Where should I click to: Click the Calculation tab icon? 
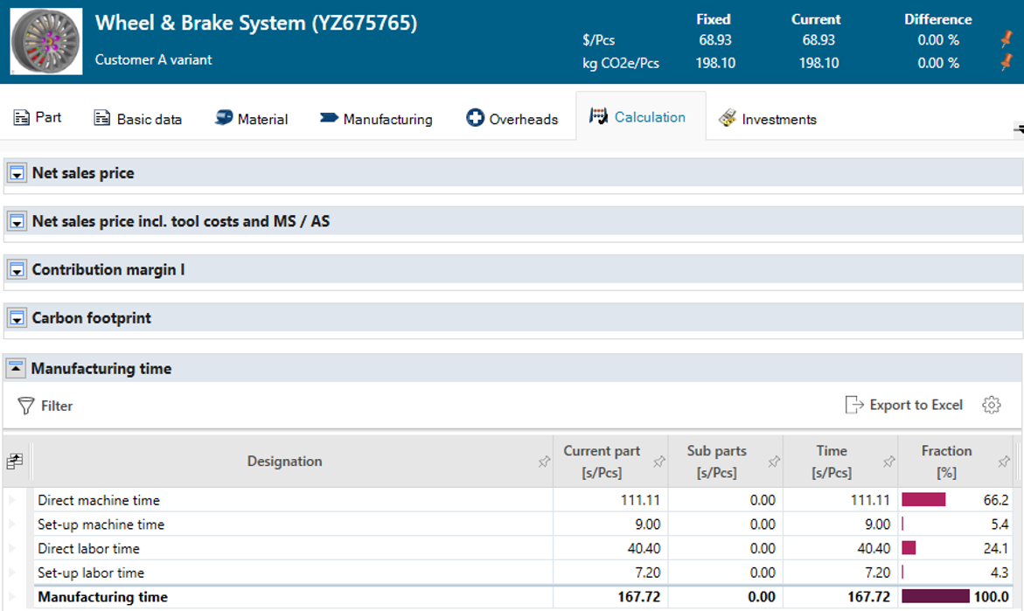coord(598,115)
